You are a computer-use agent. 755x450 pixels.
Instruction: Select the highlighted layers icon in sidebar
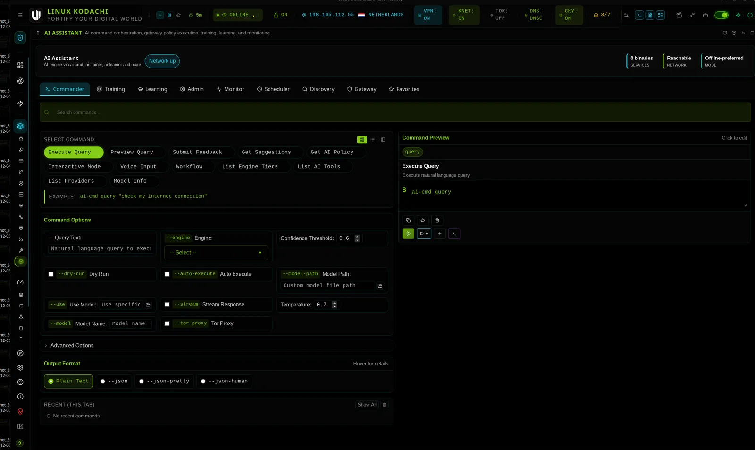coord(20,126)
